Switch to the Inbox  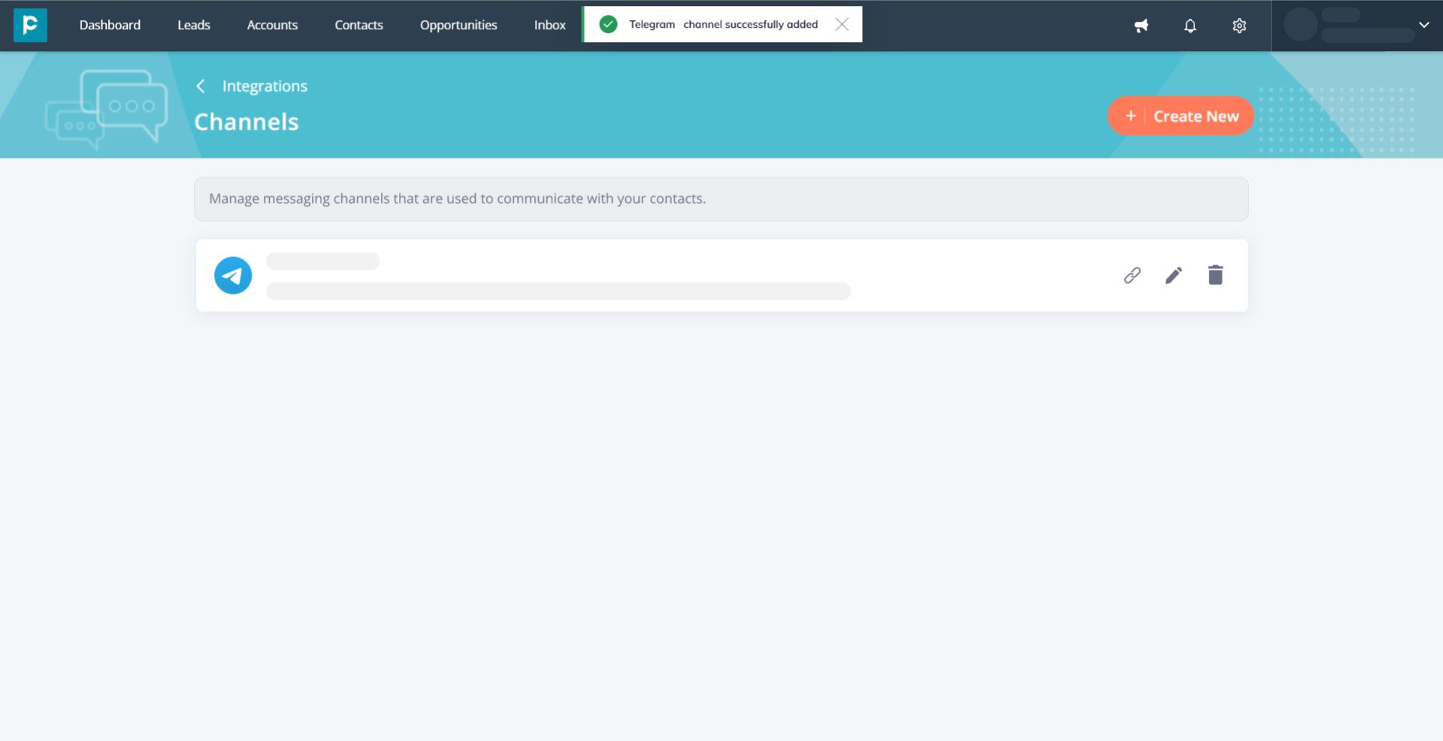(x=550, y=25)
